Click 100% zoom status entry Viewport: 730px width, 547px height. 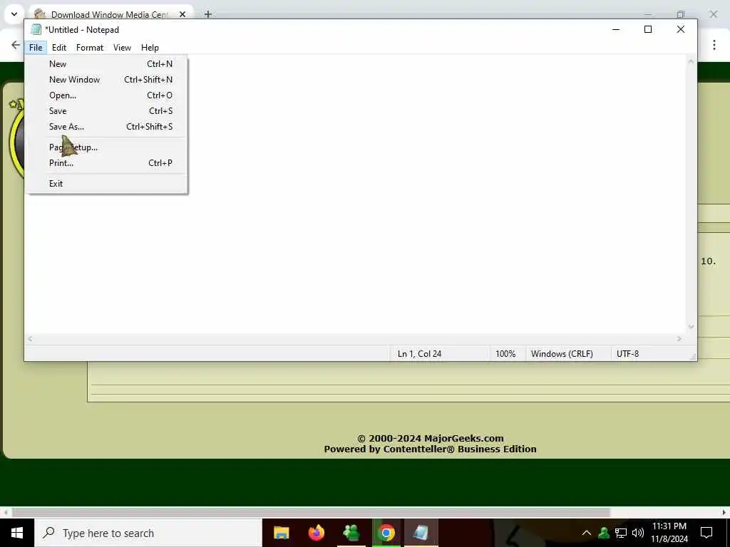coord(505,354)
